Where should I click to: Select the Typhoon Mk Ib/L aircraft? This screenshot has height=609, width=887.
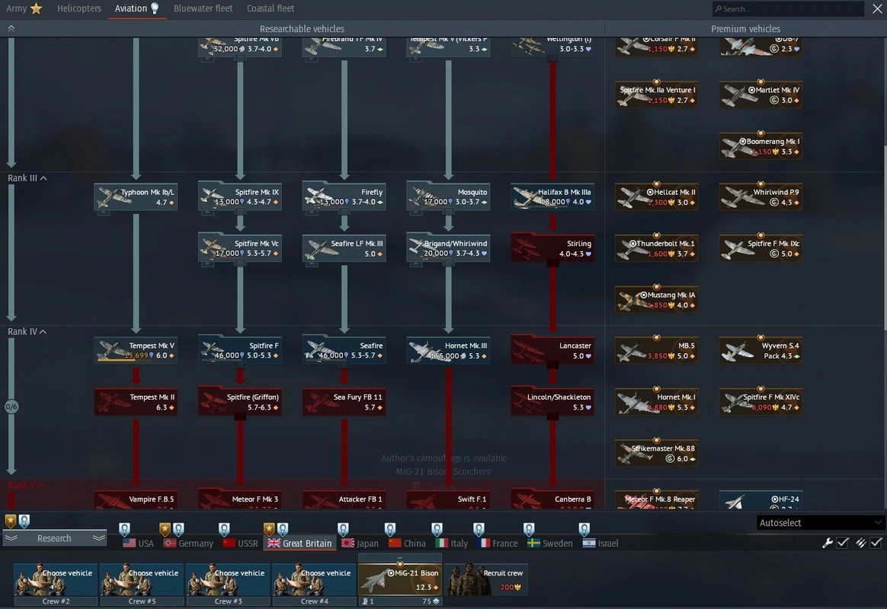tap(136, 197)
